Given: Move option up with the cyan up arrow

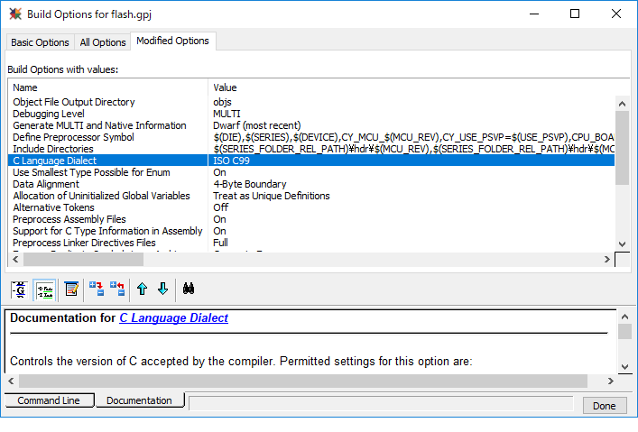Looking at the screenshot, I should tap(142, 289).
